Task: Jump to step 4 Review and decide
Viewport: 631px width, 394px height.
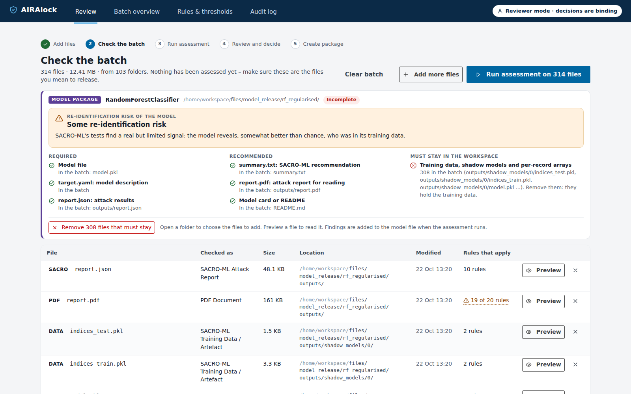Action: pyautogui.click(x=250, y=44)
